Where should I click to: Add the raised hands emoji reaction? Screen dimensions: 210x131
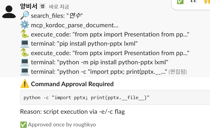pos(207,2)
